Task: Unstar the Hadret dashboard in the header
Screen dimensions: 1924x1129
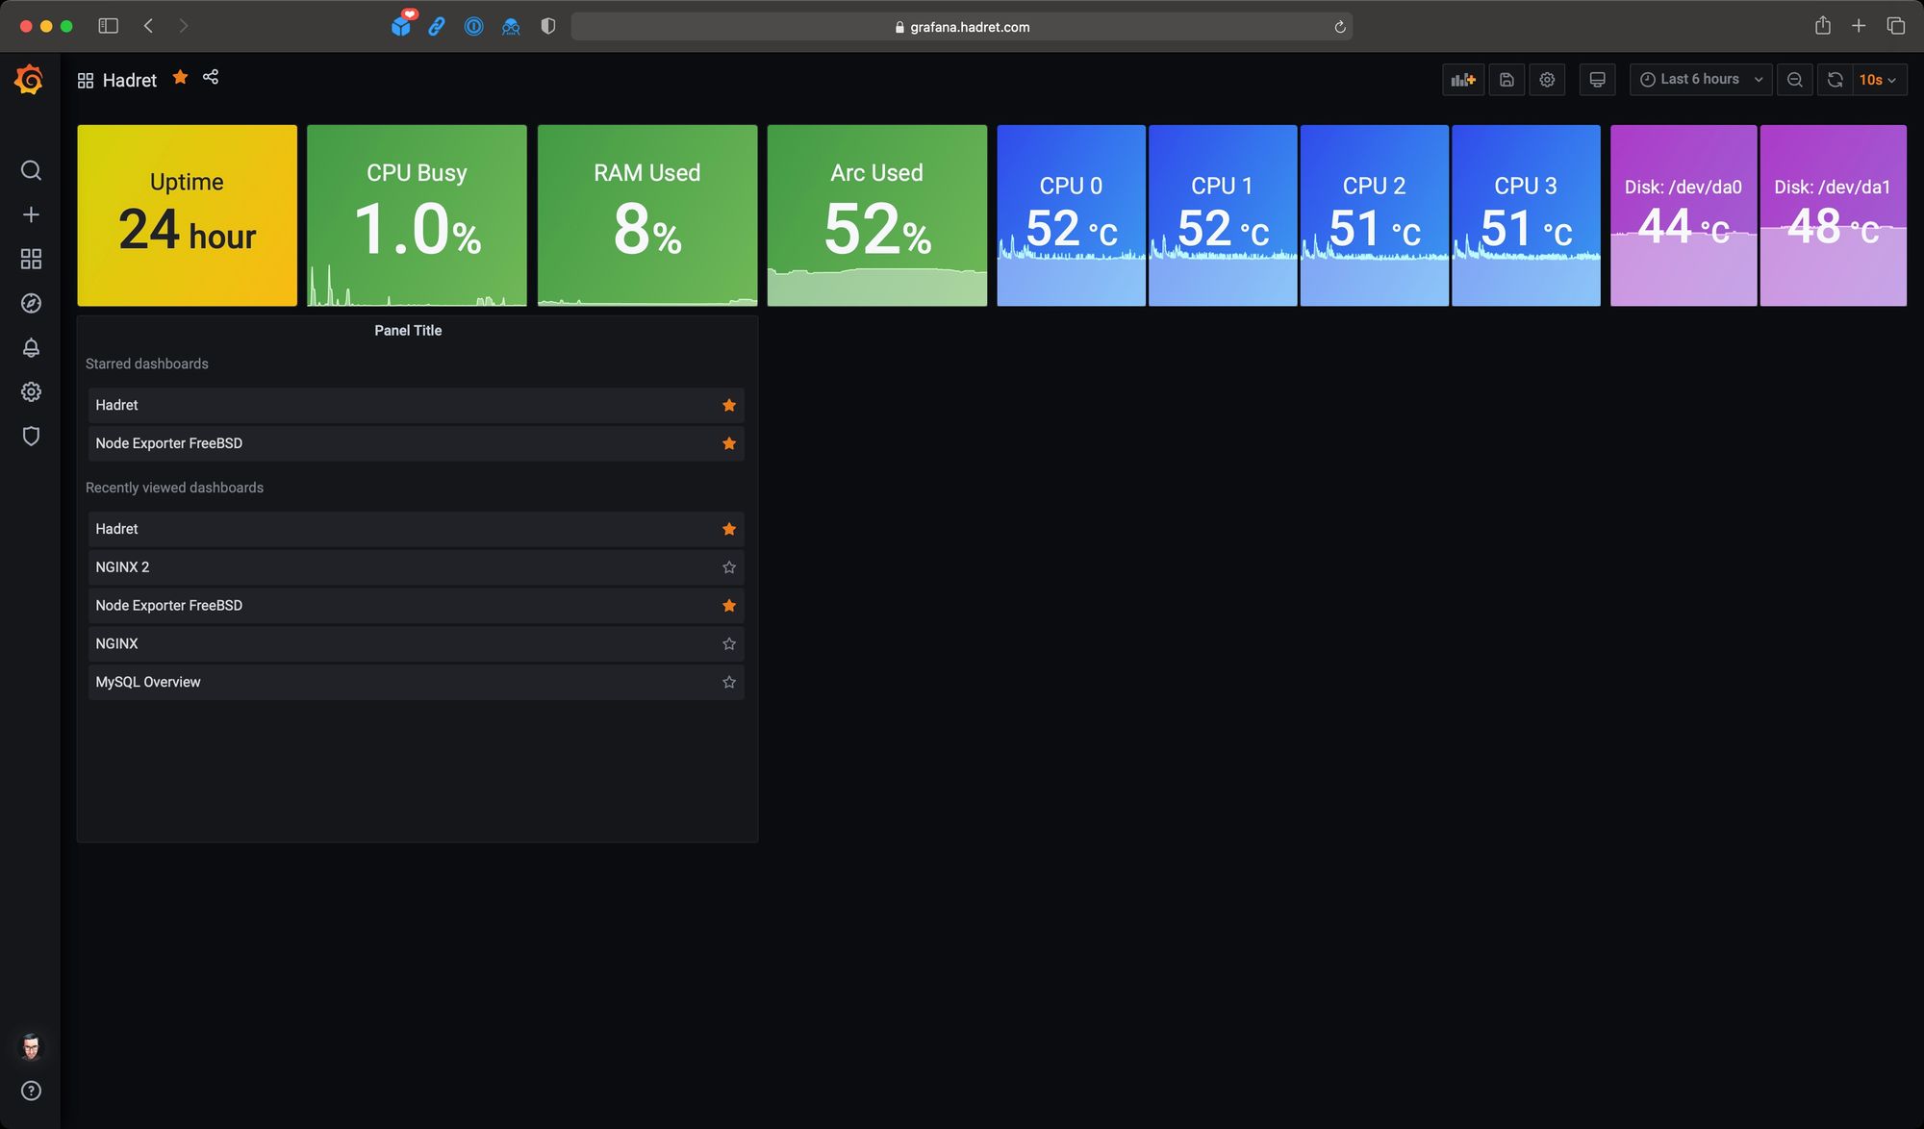Action: [180, 77]
